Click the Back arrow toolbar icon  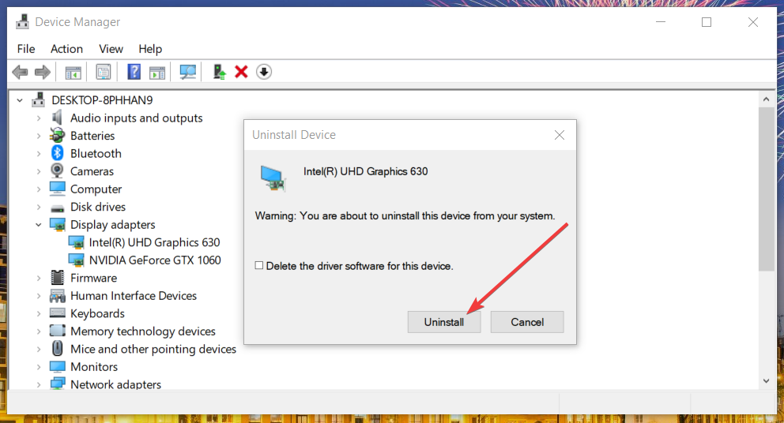(20, 72)
